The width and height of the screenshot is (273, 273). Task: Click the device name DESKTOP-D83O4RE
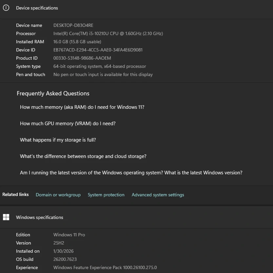[73, 25]
